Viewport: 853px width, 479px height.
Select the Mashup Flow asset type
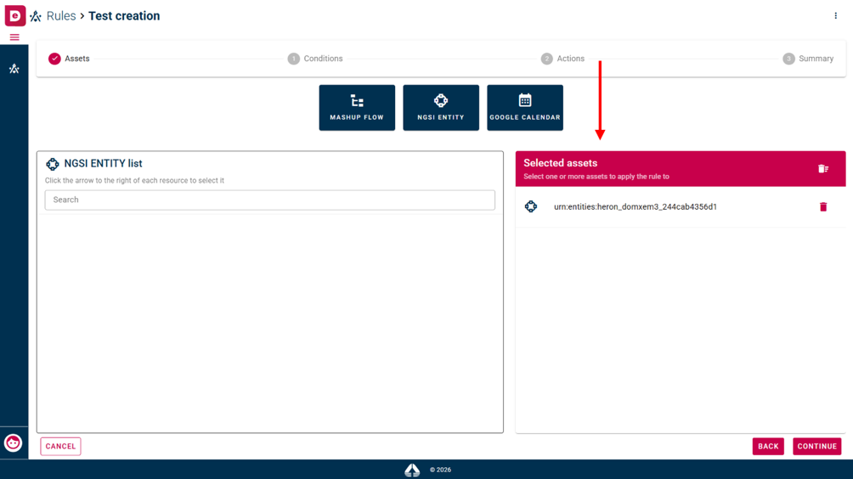tap(357, 108)
